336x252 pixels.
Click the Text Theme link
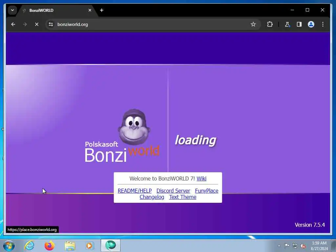182,197
